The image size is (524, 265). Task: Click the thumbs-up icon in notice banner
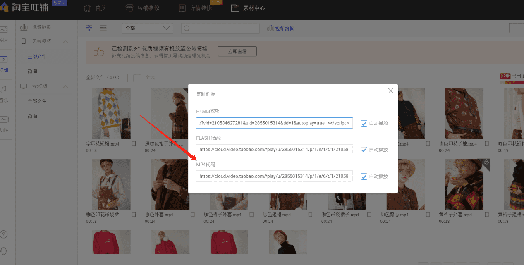98,52
